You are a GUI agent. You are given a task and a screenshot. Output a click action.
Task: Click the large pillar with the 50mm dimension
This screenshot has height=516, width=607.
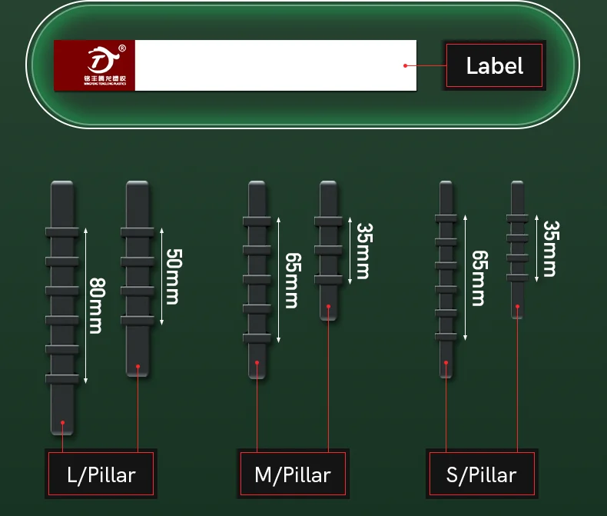[x=138, y=277]
